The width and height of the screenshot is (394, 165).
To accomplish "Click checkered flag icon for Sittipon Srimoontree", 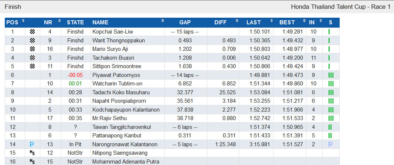I will point(33,66).
